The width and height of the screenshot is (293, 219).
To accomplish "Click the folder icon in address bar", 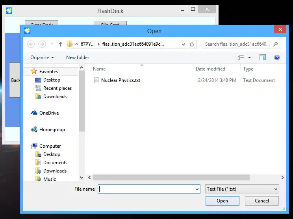I will 70,44.
